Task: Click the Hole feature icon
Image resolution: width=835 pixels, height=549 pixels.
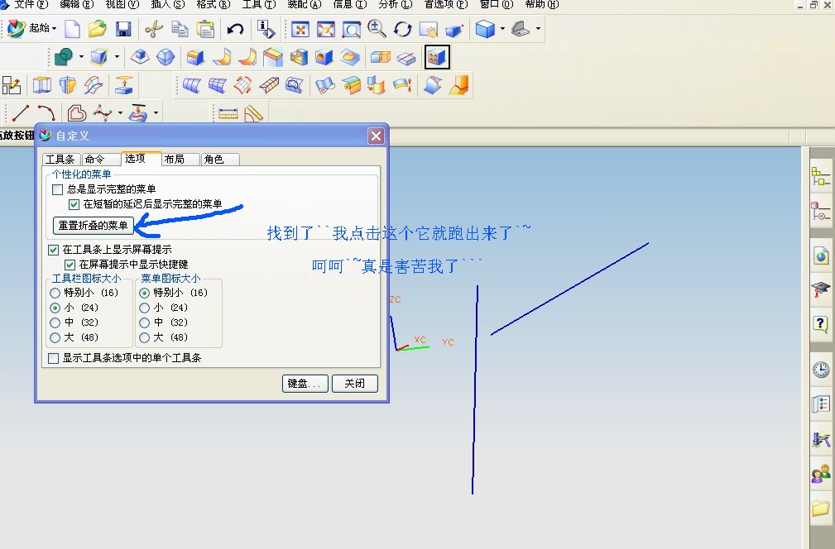Action: [x=324, y=57]
